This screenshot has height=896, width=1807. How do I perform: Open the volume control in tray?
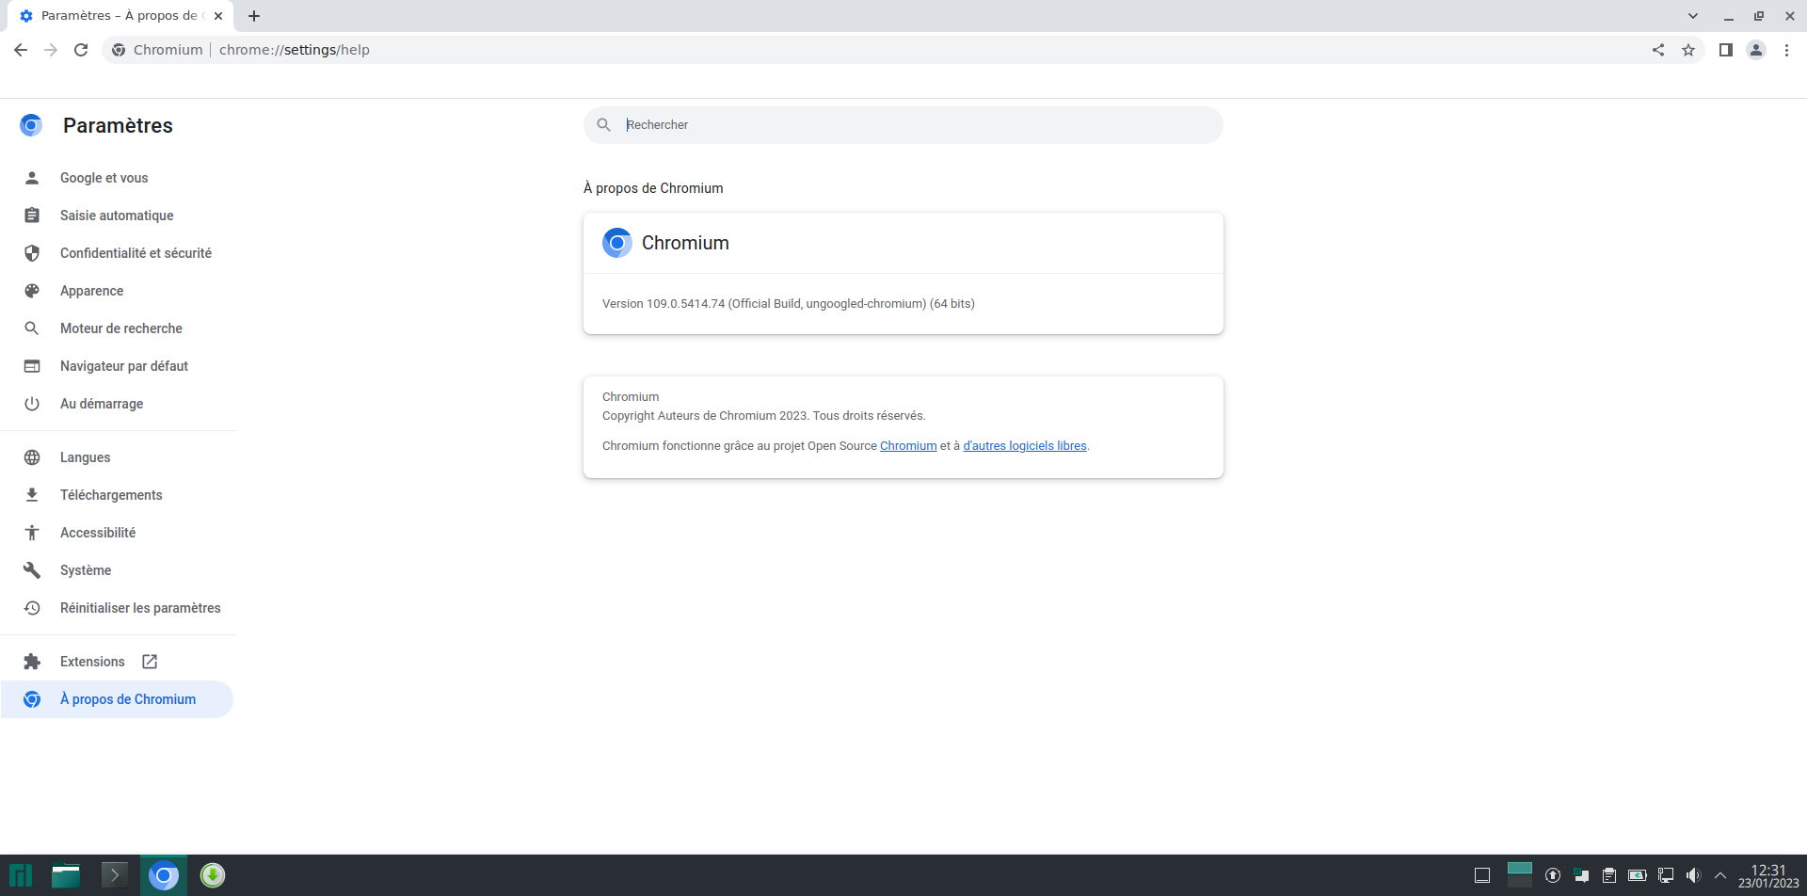point(1693,875)
